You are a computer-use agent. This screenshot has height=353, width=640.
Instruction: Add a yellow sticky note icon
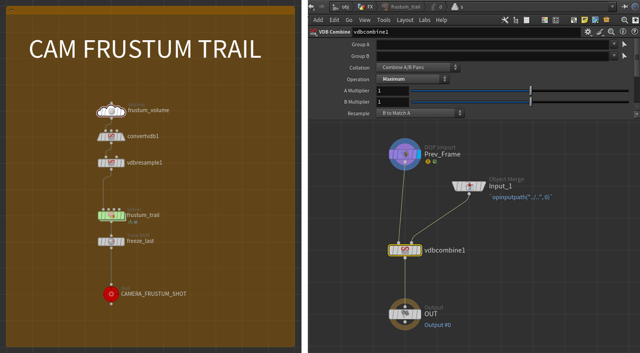point(584,20)
